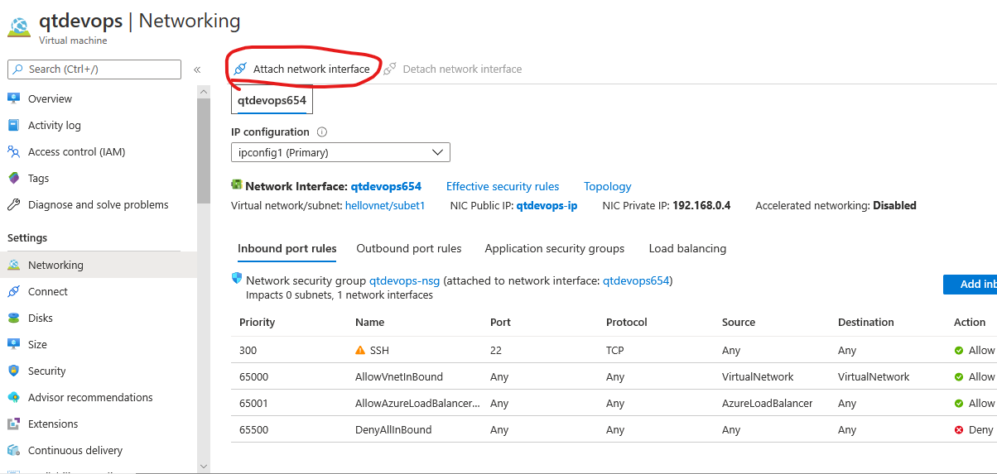
Task: Select the AllowAzureLoadBalancer rule name
Action: (417, 403)
